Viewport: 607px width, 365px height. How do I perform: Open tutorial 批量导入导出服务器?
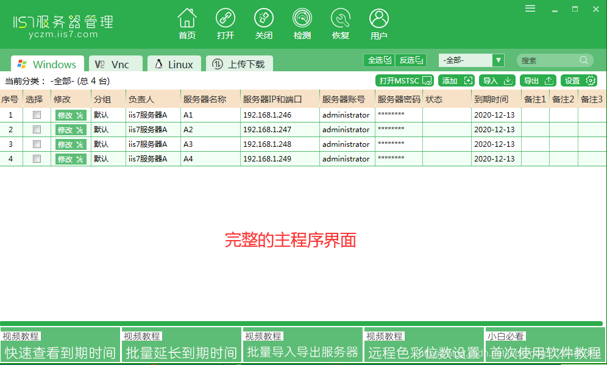[302, 345]
